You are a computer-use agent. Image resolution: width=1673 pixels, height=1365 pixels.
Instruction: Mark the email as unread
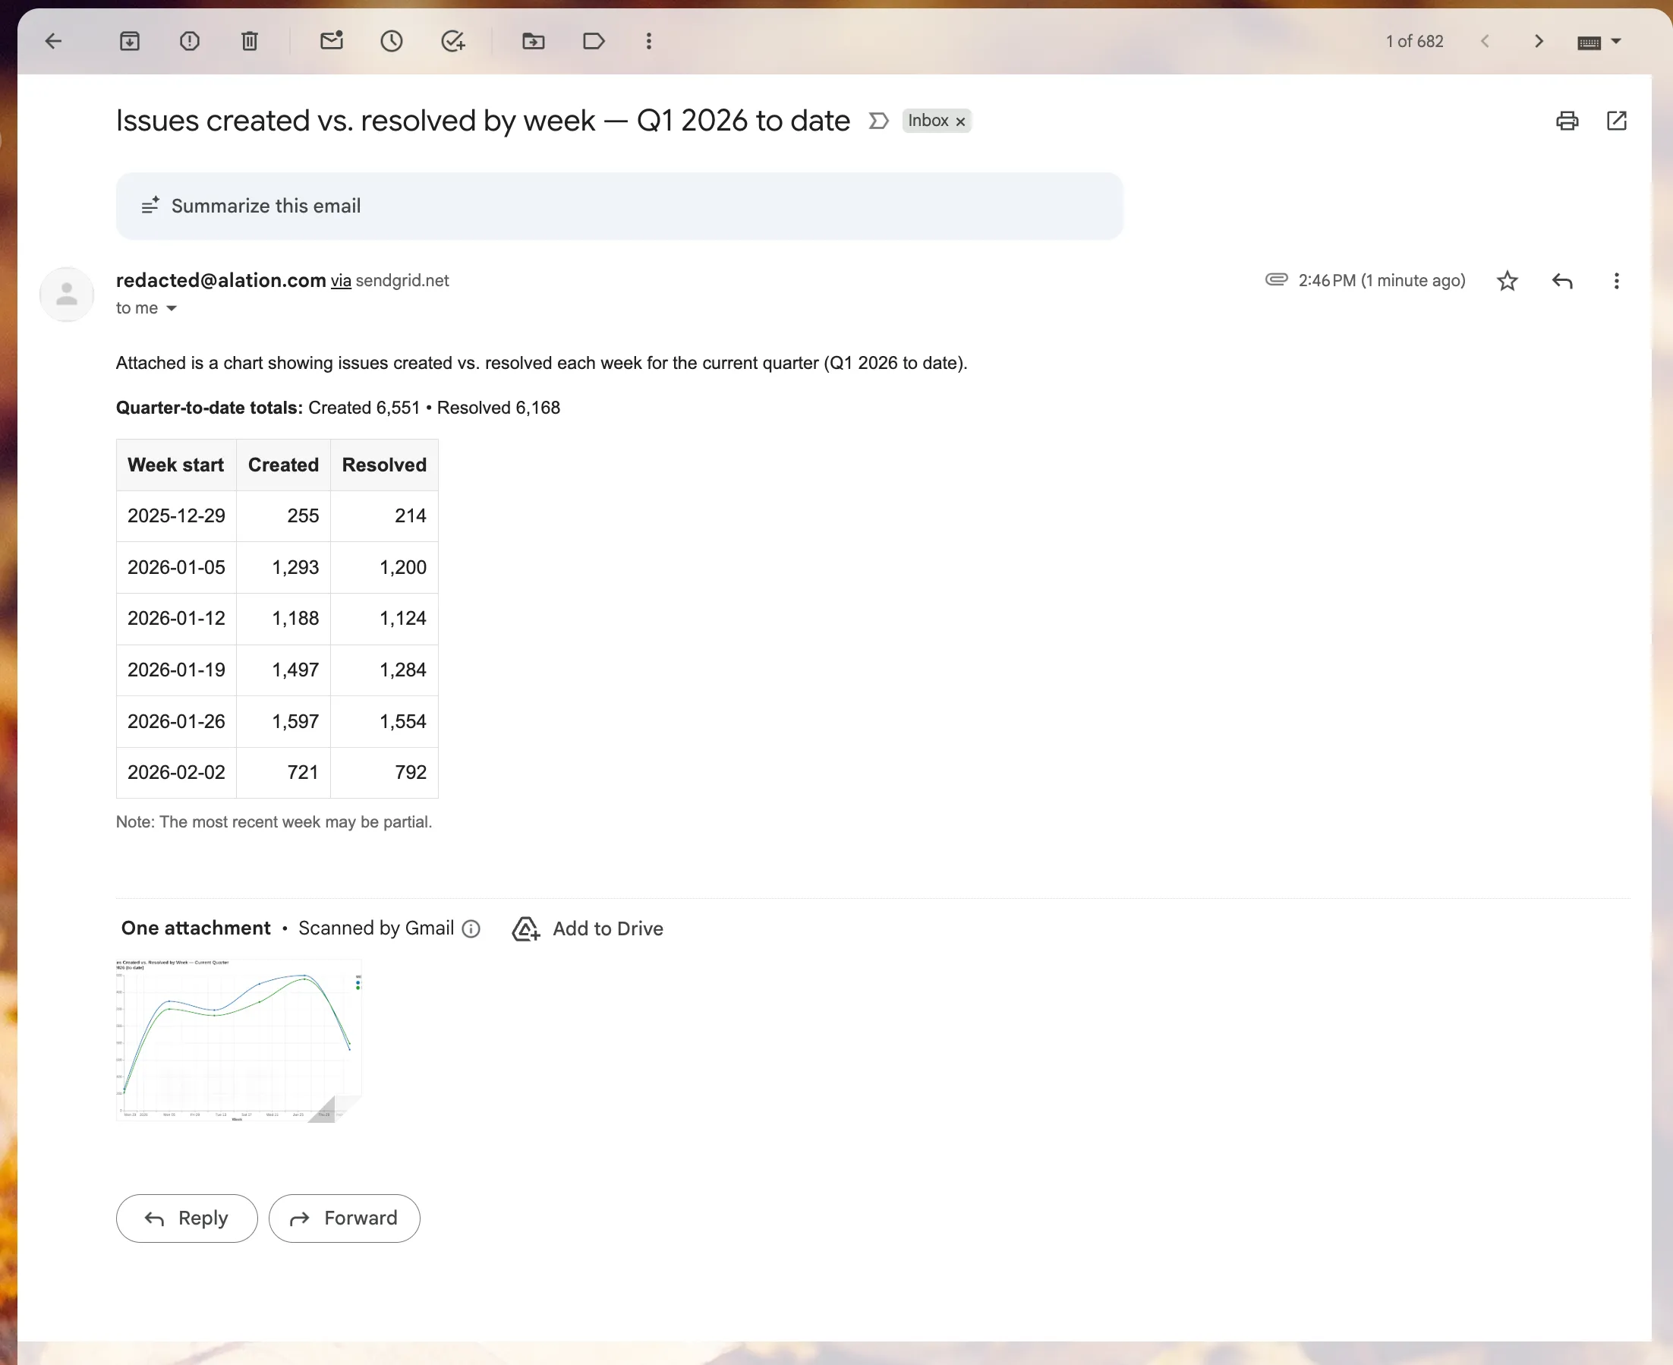coord(331,41)
